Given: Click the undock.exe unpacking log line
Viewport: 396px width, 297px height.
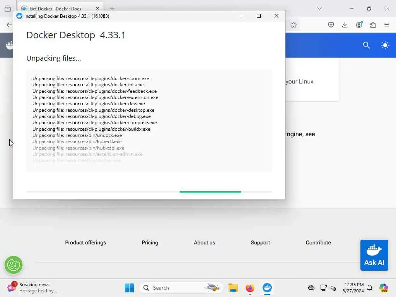Looking at the screenshot, I should (x=77, y=135).
